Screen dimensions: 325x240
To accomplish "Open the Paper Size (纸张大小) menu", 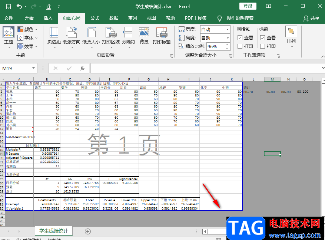I will point(91,37).
